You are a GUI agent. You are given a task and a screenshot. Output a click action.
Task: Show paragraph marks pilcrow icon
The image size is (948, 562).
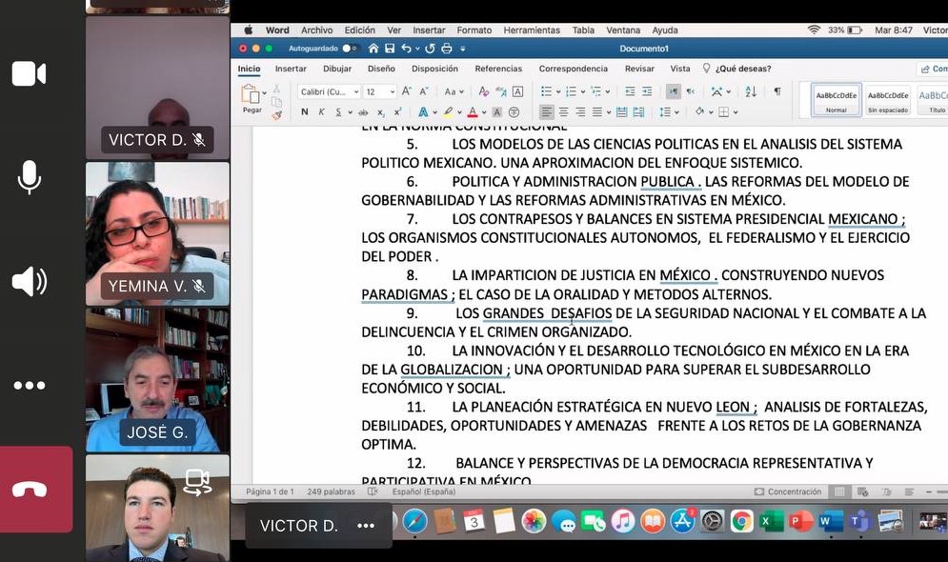coord(777,91)
